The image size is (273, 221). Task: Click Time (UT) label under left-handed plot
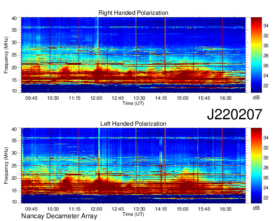pos(133,214)
